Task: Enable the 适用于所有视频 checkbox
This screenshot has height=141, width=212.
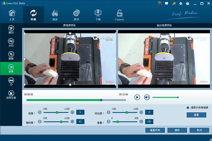Action: (188, 107)
